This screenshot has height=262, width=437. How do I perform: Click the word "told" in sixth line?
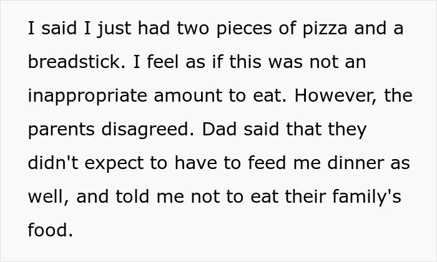pyautogui.click(x=132, y=196)
